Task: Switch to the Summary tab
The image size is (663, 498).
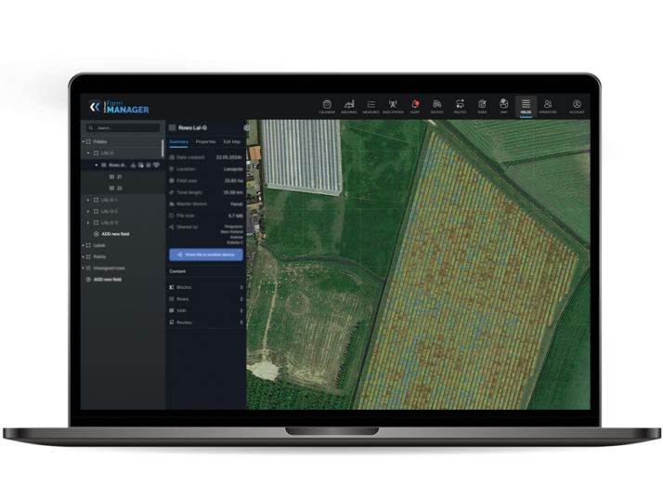Action: click(178, 142)
